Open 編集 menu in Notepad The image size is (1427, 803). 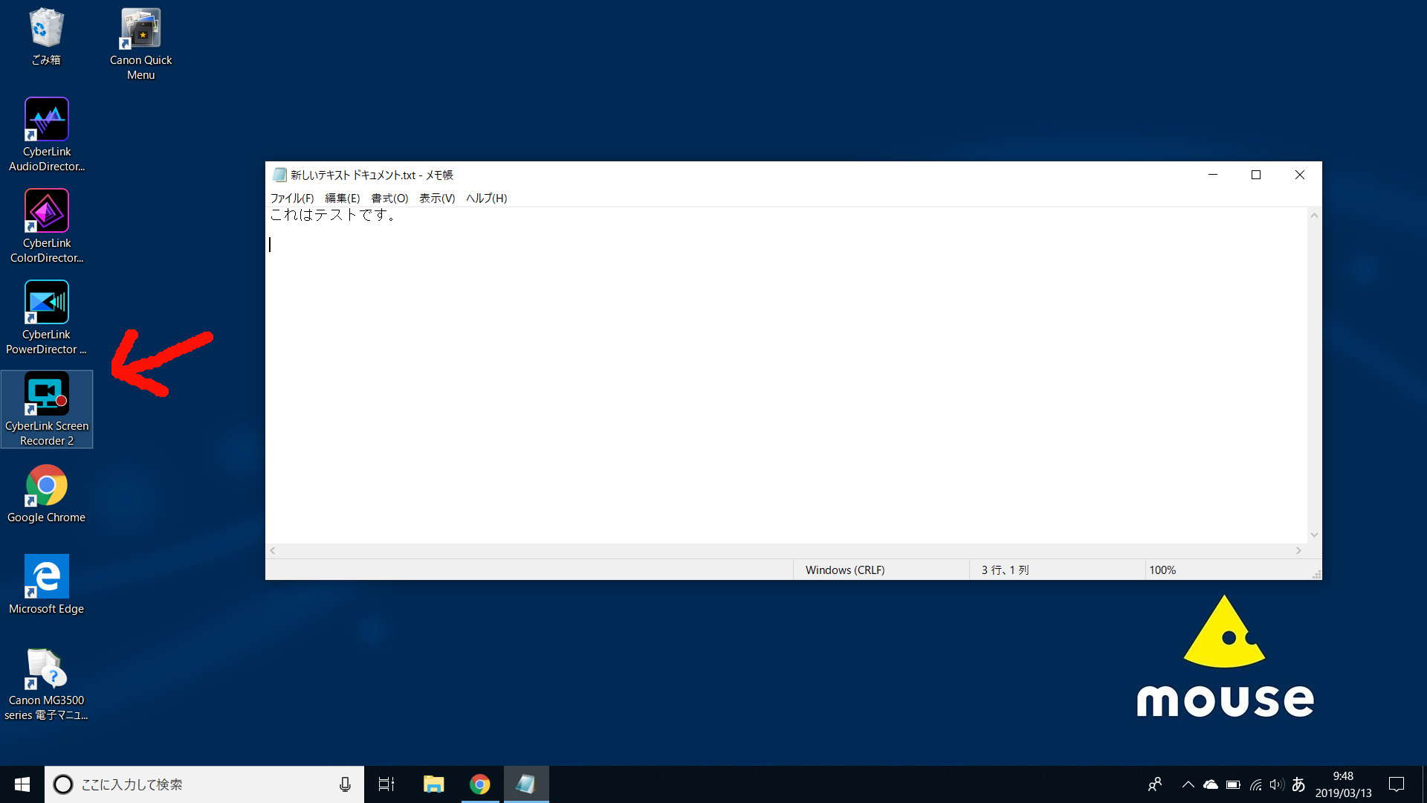341,198
